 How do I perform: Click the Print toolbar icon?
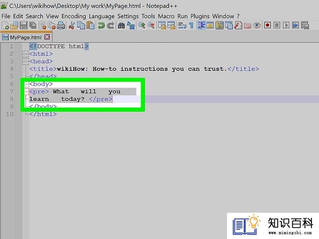pyautogui.click(x=61, y=25)
